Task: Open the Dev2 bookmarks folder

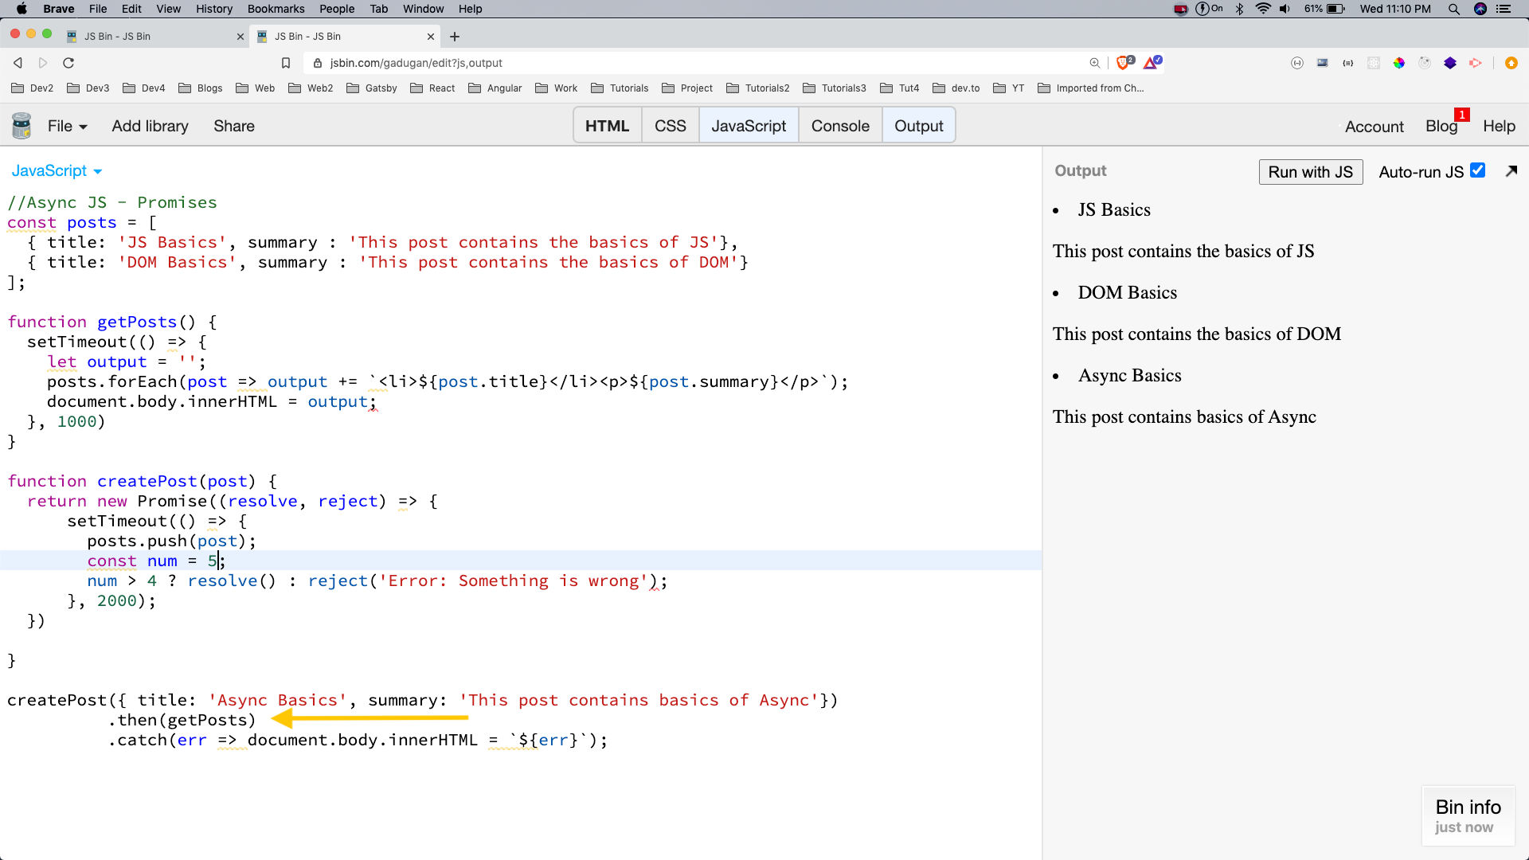Action: pyautogui.click(x=33, y=88)
